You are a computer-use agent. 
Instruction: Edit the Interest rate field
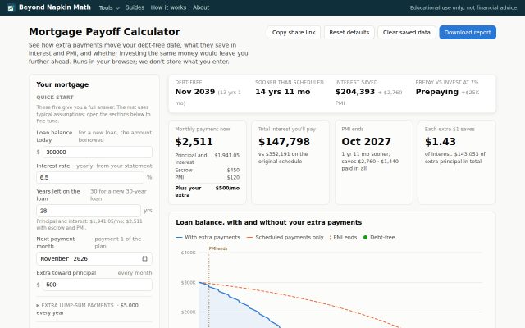tap(90, 177)
